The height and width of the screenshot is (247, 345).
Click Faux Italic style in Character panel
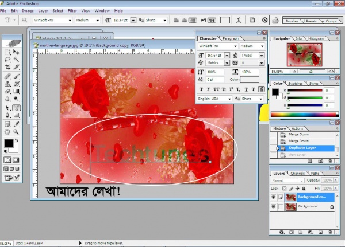point(208,89)
